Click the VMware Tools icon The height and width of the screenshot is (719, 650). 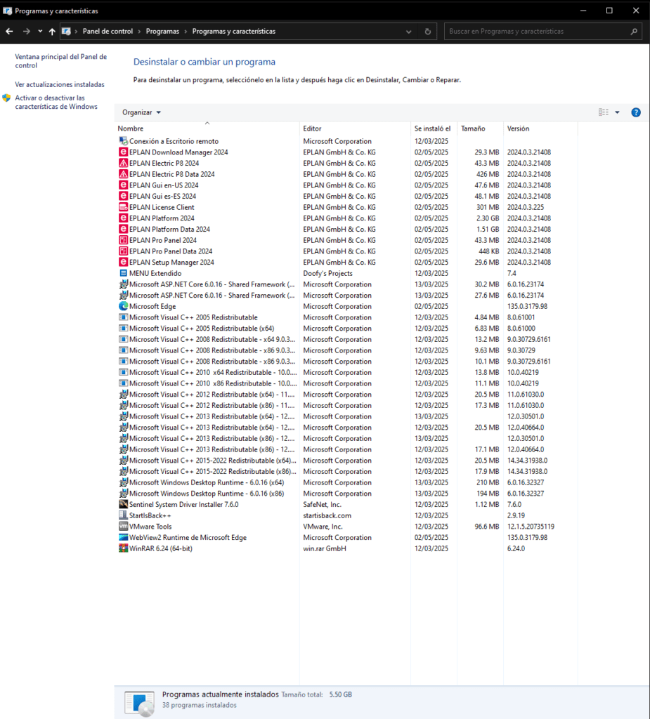pos(123,527)
